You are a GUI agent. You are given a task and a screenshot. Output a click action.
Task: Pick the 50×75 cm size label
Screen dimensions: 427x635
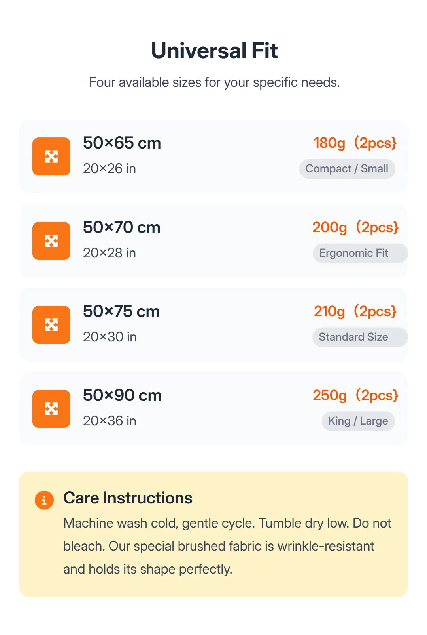121,311
